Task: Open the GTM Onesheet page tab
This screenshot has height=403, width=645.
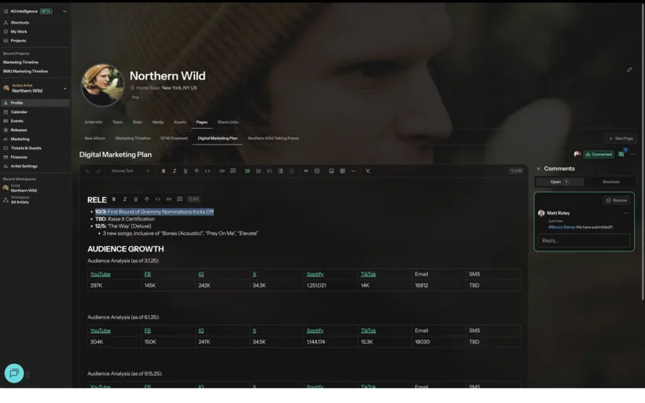Action: click(x=174, y=138)
